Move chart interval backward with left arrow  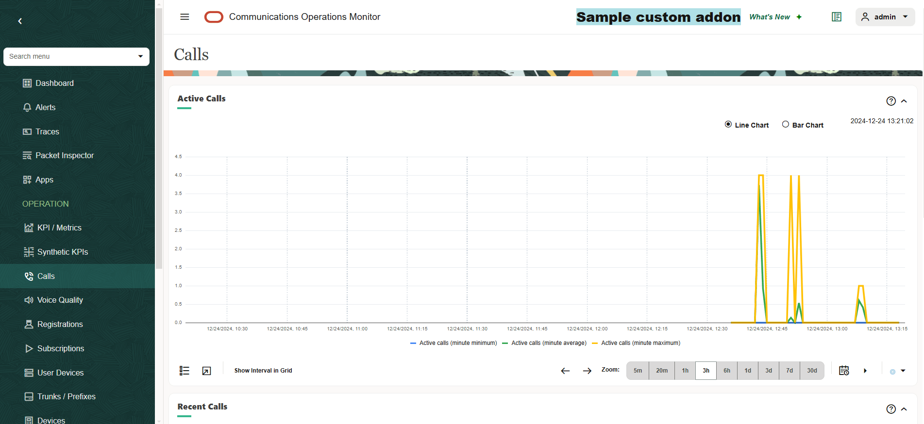pos(565,371)
